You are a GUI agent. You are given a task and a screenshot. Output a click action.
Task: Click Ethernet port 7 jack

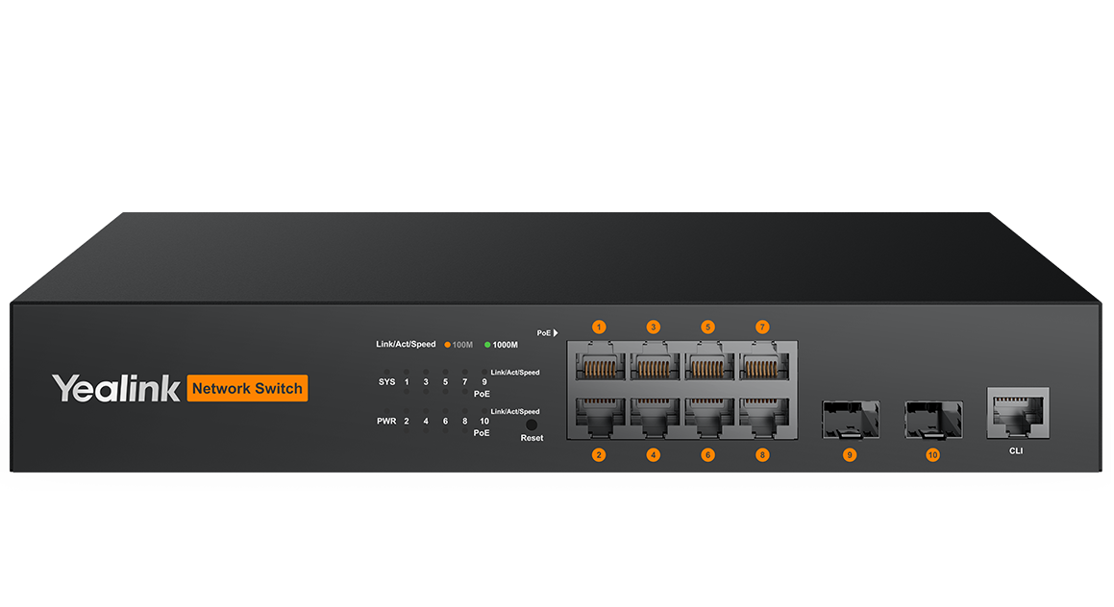[762, 365]
